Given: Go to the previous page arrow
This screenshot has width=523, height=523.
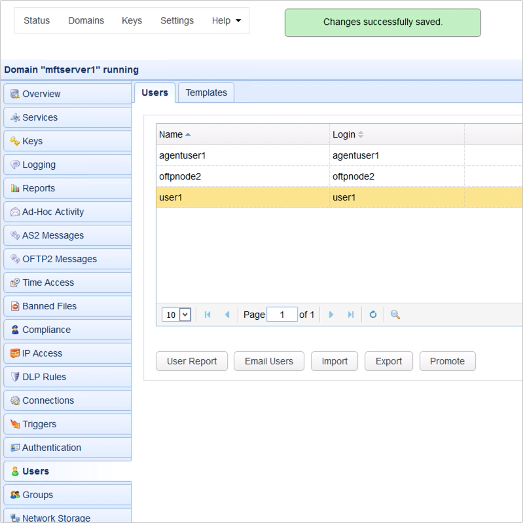Looking at the screenshot, I should (227, 315).
